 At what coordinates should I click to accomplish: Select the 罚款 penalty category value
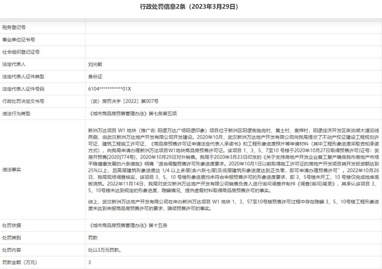[93, 238]
